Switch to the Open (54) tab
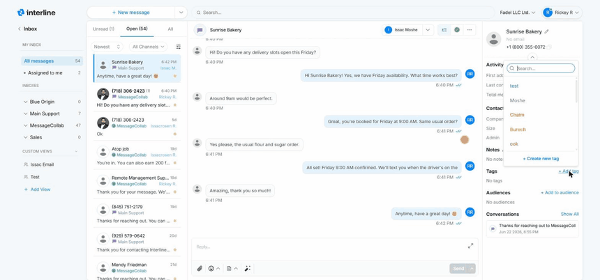Screen dimensions: 600x280 (137, 29)
